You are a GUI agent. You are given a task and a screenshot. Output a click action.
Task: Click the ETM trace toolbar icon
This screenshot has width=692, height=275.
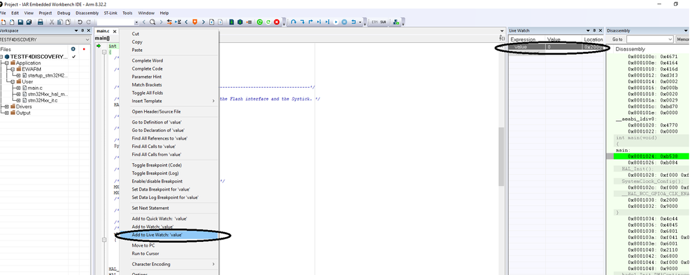pos(375,22)
